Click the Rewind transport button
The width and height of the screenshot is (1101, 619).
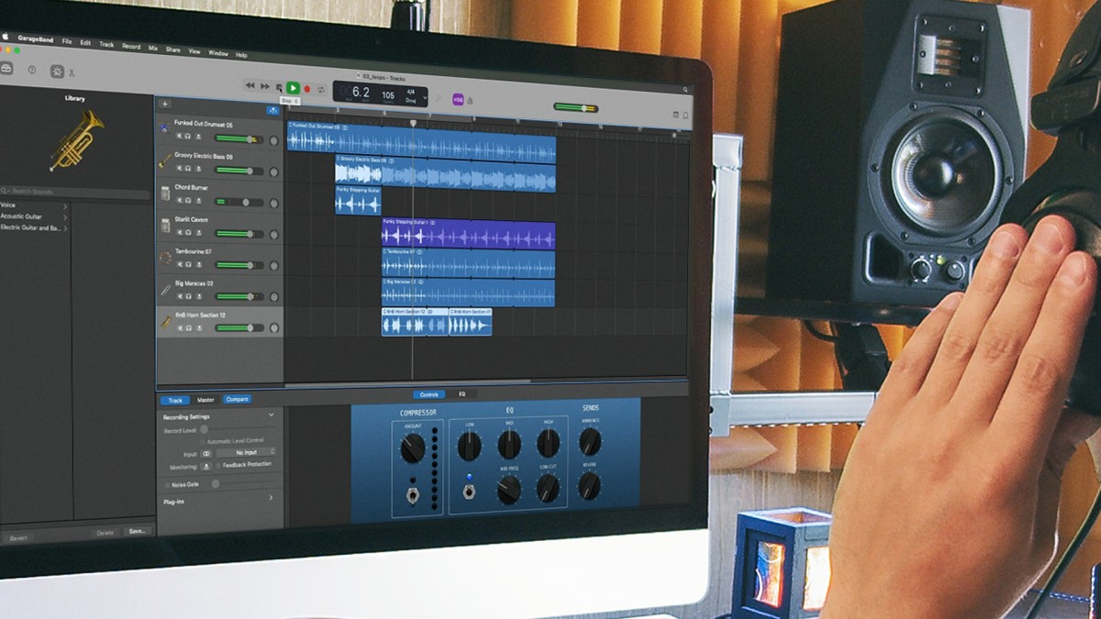coord(250,85)
